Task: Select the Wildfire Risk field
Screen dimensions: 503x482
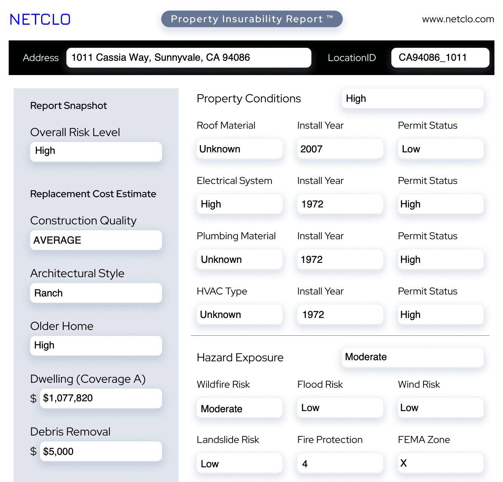Action: click(239, 408)
